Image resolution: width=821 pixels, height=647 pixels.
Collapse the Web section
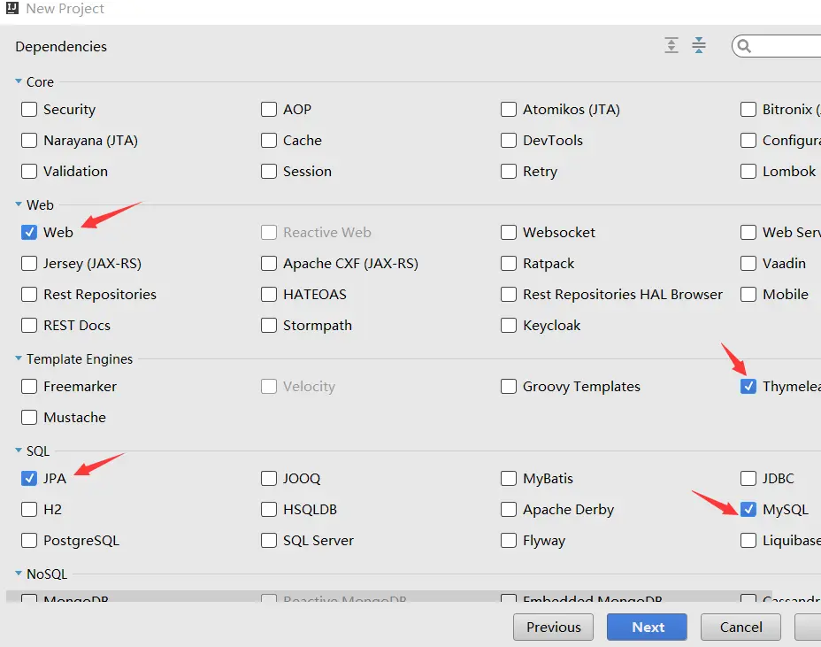19,204
